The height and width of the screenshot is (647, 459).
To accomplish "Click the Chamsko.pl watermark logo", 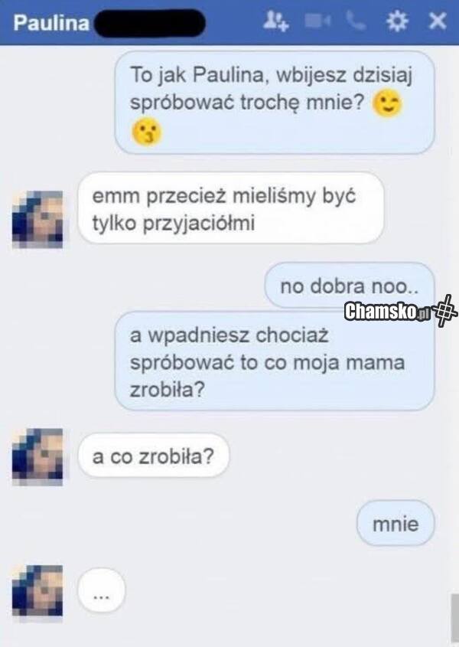I will pos(387,311).
